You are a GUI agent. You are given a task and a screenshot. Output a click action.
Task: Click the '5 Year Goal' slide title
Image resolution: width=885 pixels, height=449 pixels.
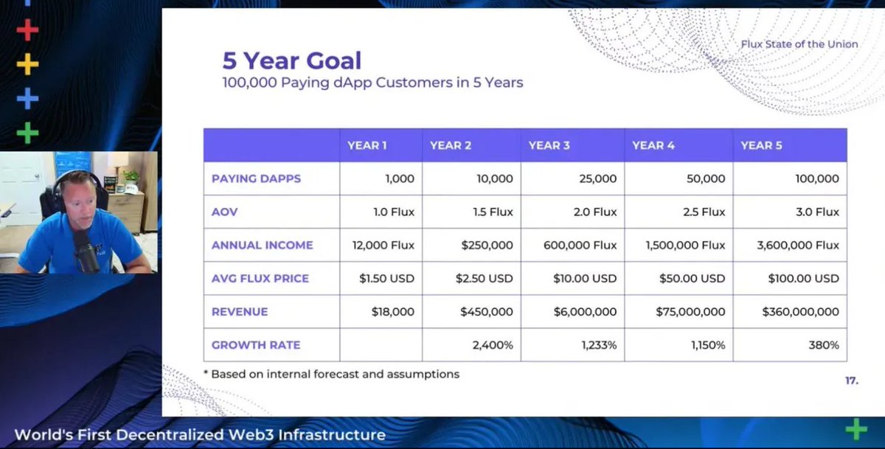[292, 60]
